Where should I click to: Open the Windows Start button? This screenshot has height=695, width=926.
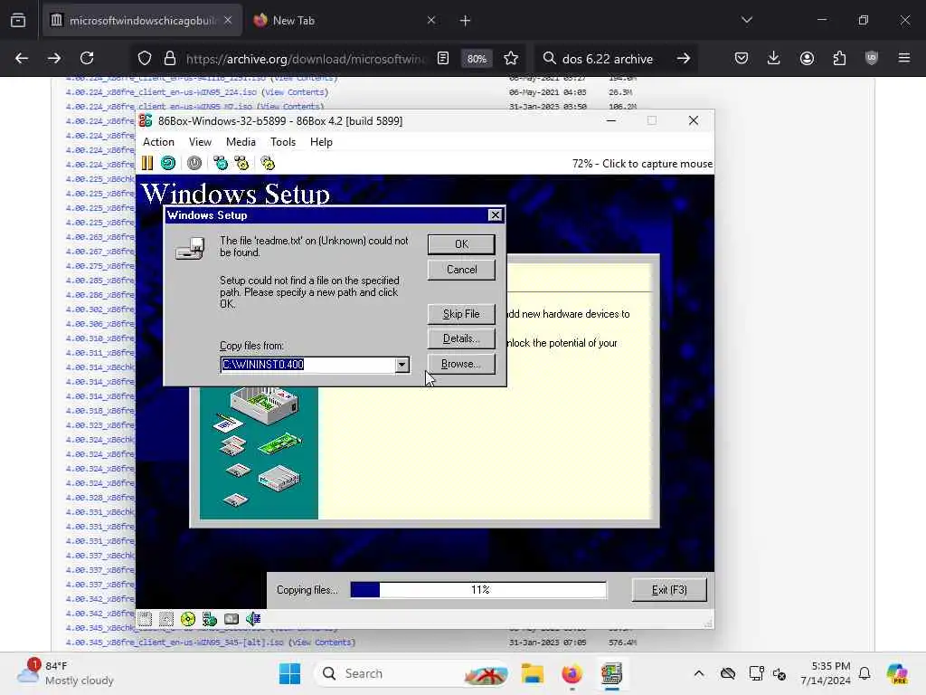pyautogui.click(x=289, y=673)
